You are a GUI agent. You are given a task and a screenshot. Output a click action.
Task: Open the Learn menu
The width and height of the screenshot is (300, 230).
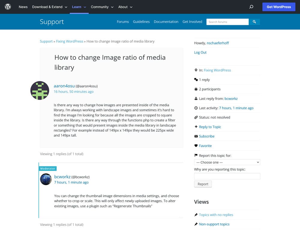tap(79, 7)
